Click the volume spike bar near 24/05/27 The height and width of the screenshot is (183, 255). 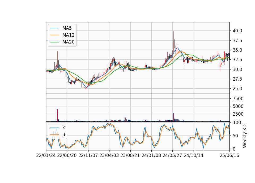coord(174,117)
